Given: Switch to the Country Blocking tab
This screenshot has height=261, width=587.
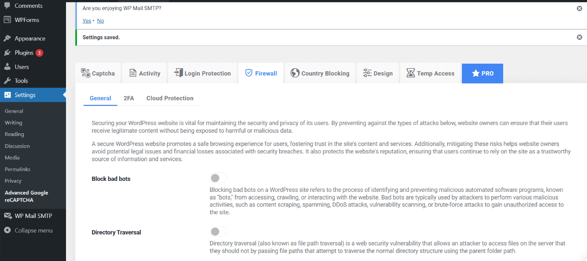Looking at the screenshot, I should (320, 73).
